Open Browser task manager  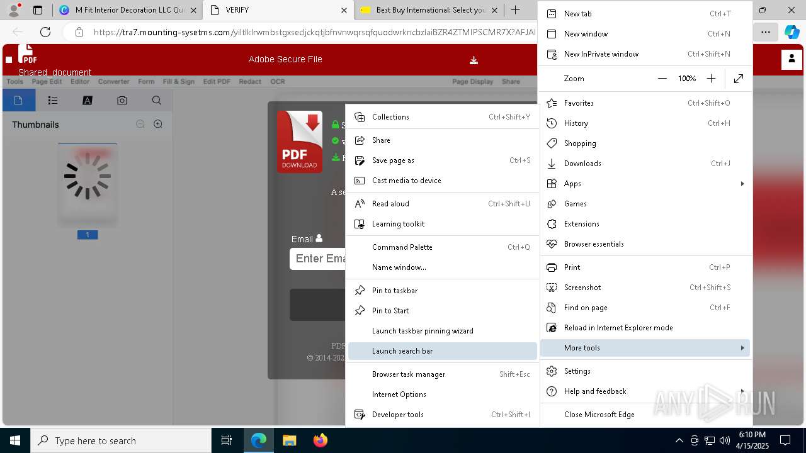tap(442, 374)
